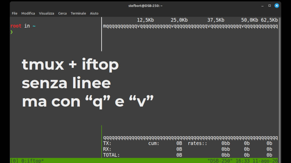
Task: Open the Terminale menu
Action: click(78, 13)
